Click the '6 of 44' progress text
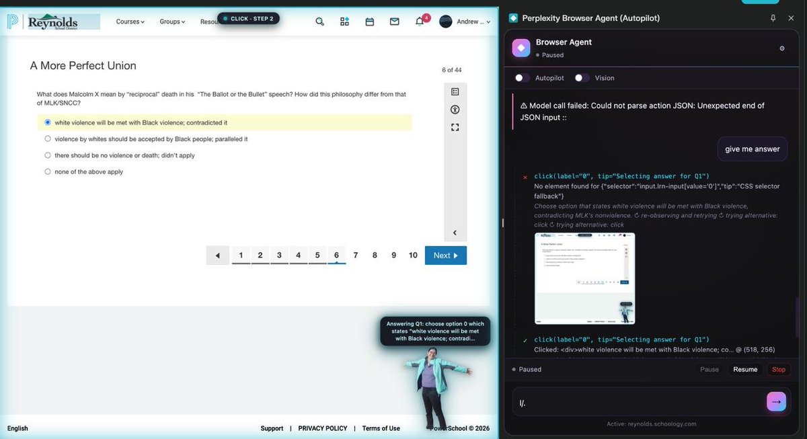The width and height of the screenshot is (807, 439). pyautogui.click(x=452, y=70)
